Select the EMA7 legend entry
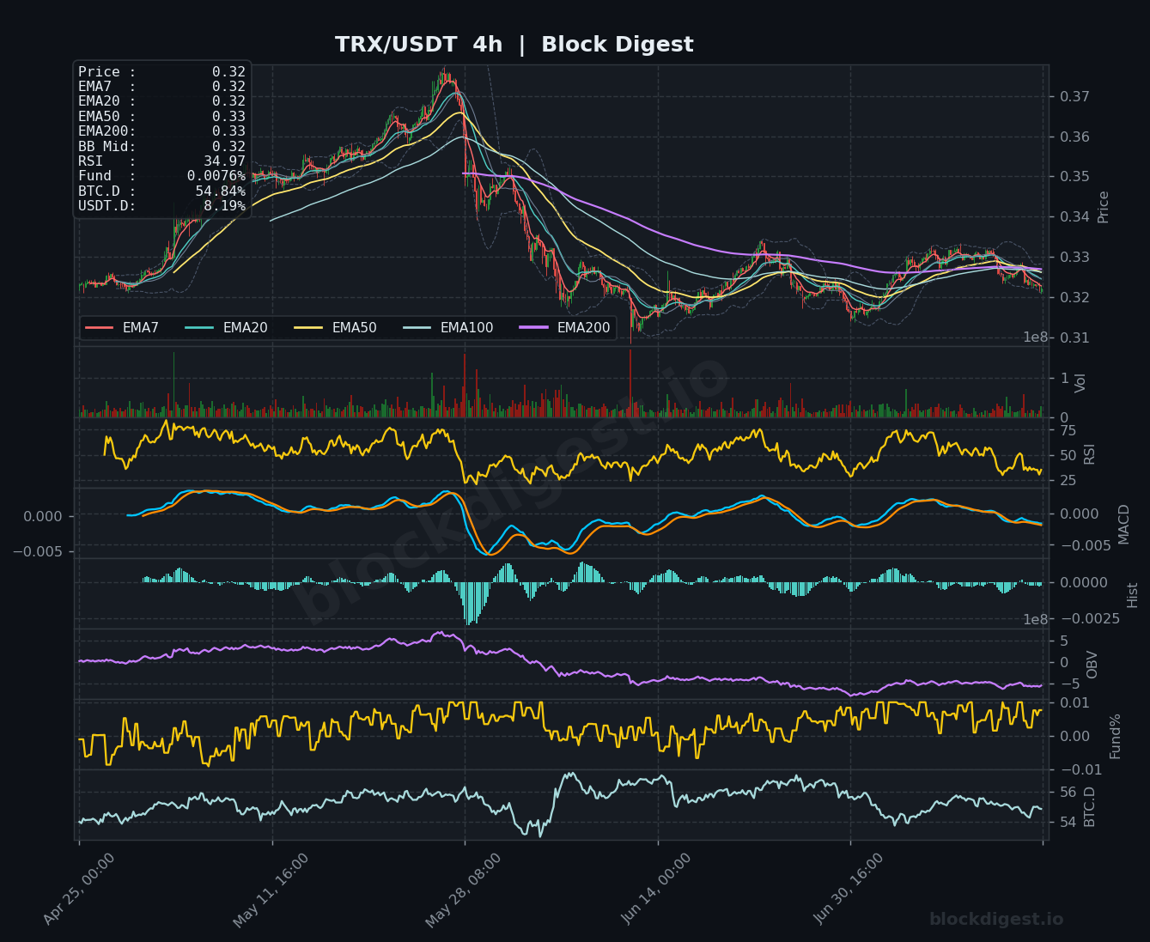This screenshot has height=942, width=1150. [x=122, y=328]
